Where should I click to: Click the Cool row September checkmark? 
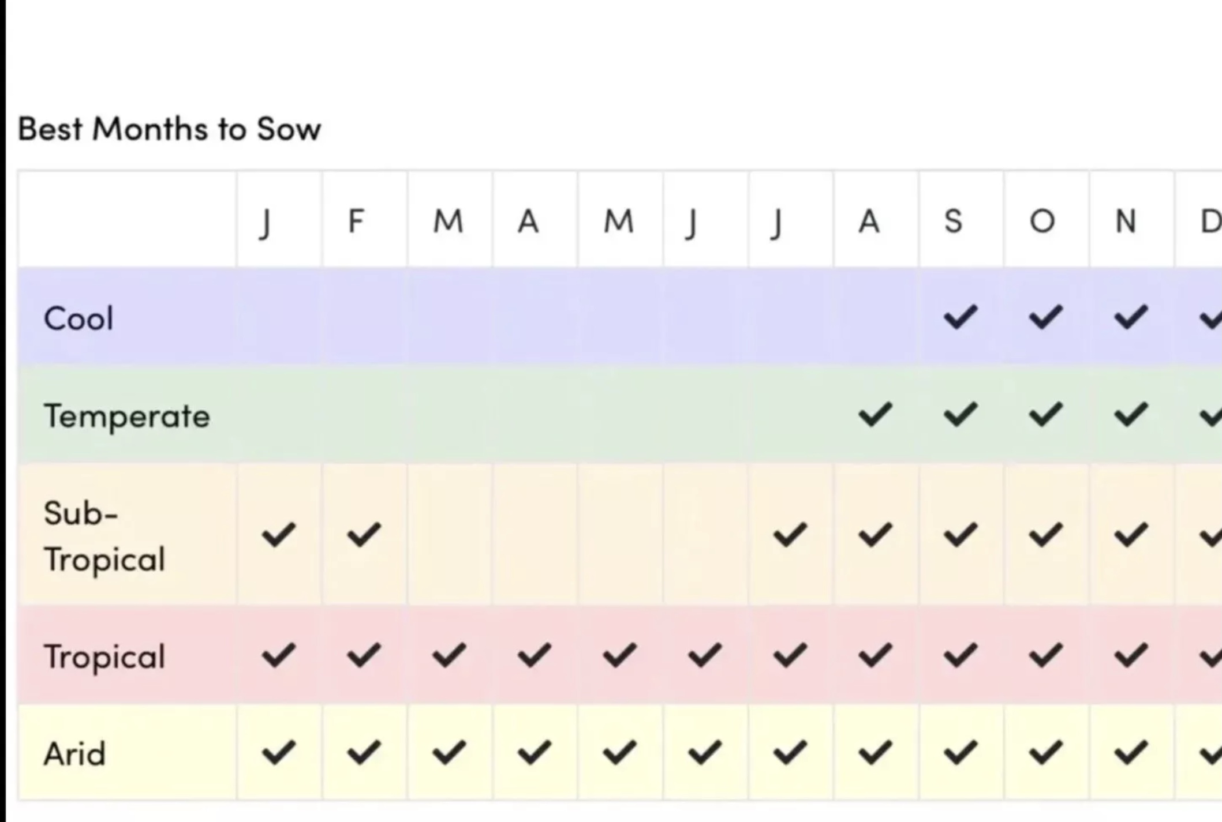[x=961, y=317]
